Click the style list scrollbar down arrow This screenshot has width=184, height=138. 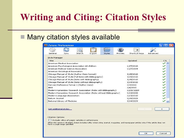[x=168, y=102]
